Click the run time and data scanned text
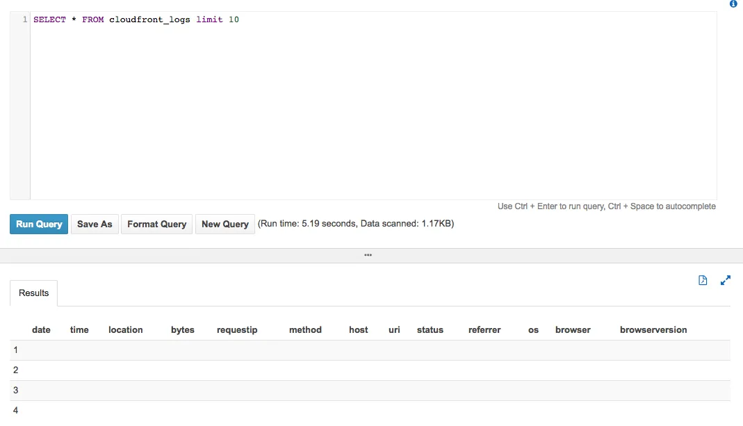The width and height of the screenshot is (743, 426). (x=356, y=224)
